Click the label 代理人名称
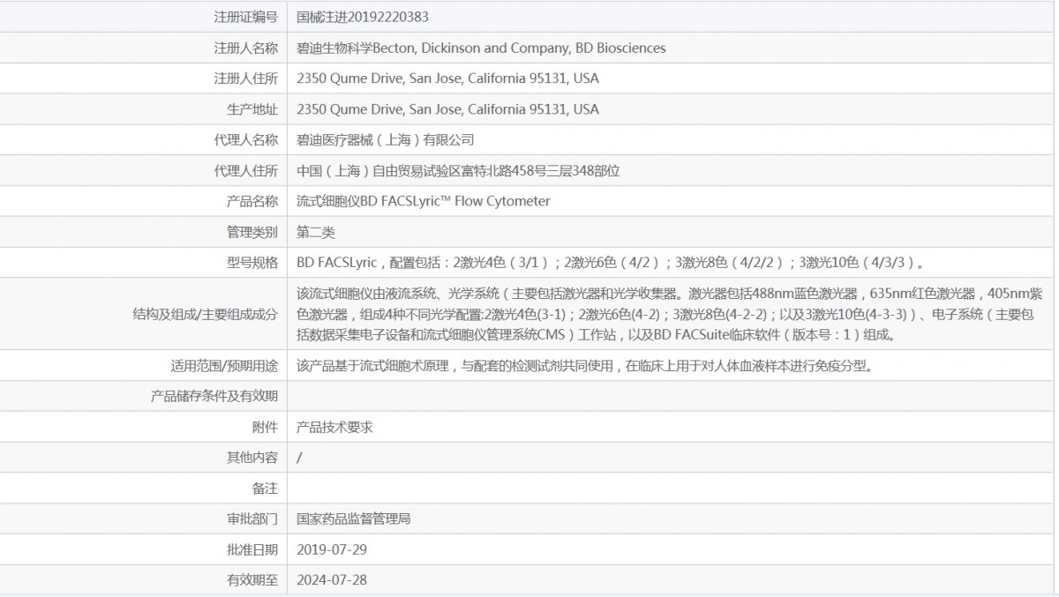 (245, 139)
